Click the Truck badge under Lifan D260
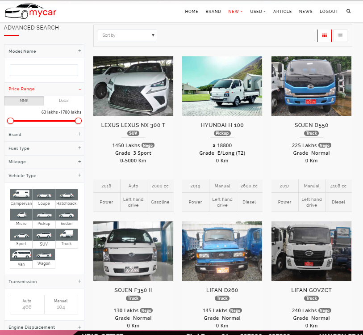Viewport: 363px width, 335px height. 222,298
